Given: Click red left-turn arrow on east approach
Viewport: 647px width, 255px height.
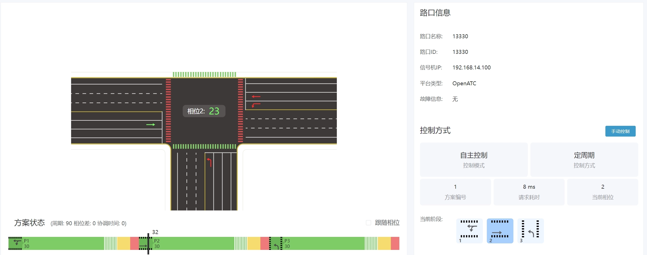Looking at the screenshot, I should [x=256, y=105].
